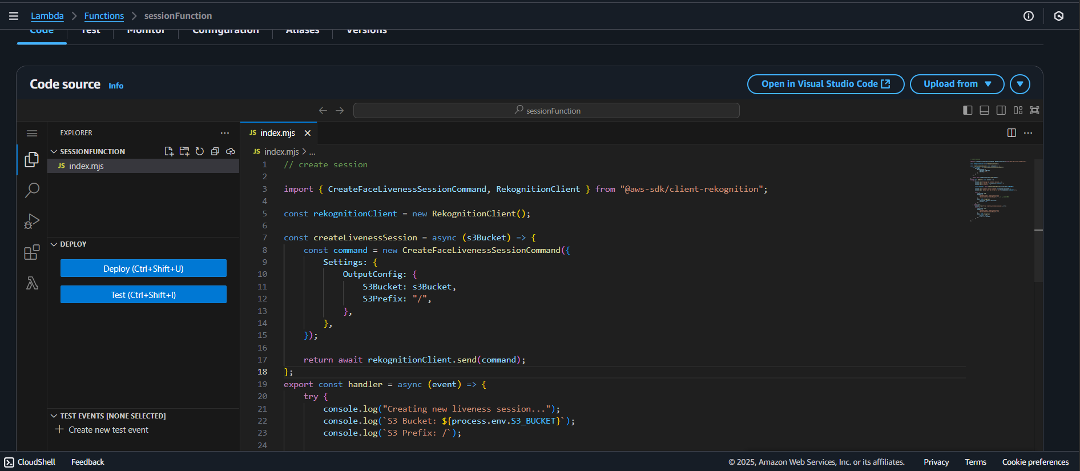Expand the index.mjs breadcrumb chevron
Viewport: 1080px width, 471px height.
[x=304, y=152]
